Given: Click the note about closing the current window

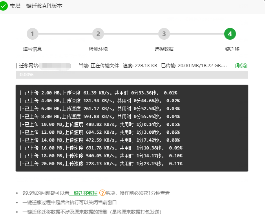Looking at the screenshot, I should click(69, 202).
